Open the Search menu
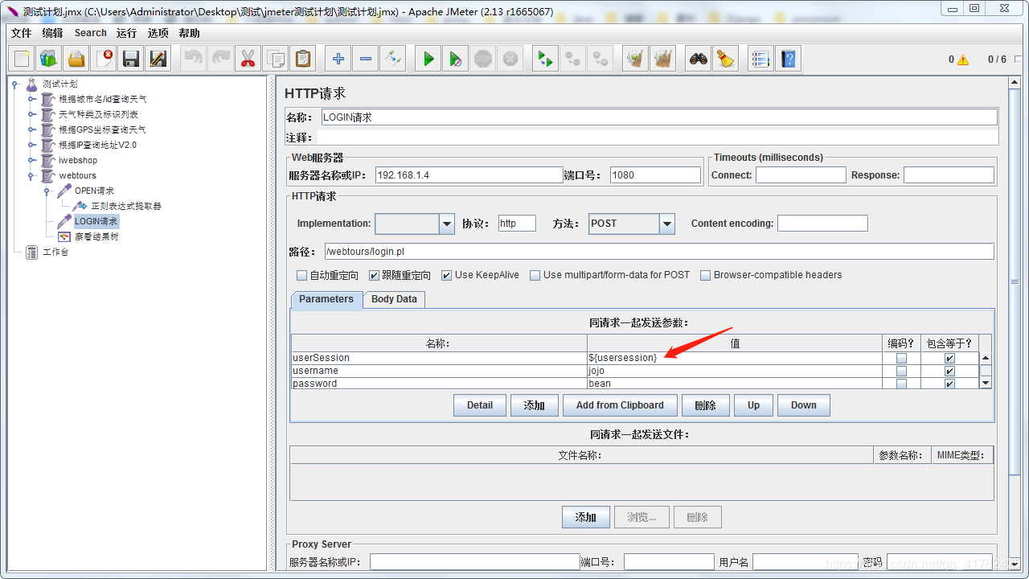 [x=90, y=33]
